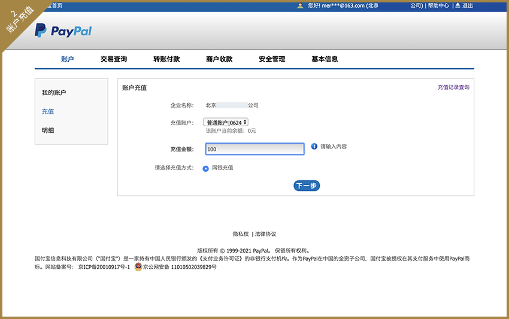509x319 pixels.
Task: Click the 下一步 button
Action: 307,186
